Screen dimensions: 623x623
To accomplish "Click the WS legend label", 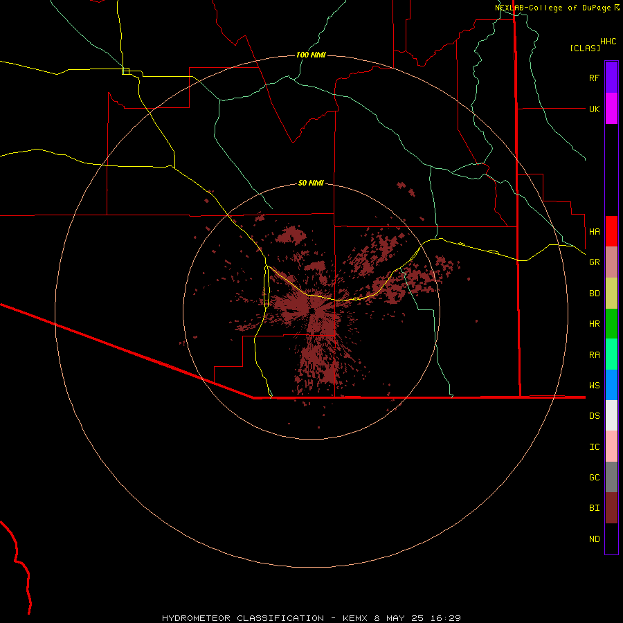I will click(x=594, y=386).
